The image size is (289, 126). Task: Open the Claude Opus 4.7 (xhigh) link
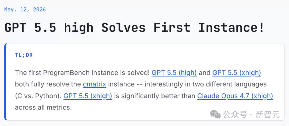point(235,96)
